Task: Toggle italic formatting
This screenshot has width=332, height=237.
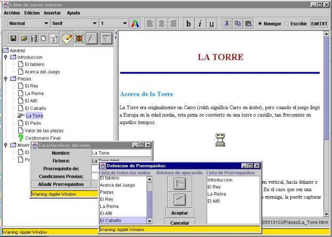Action: (x=200, y=24)
